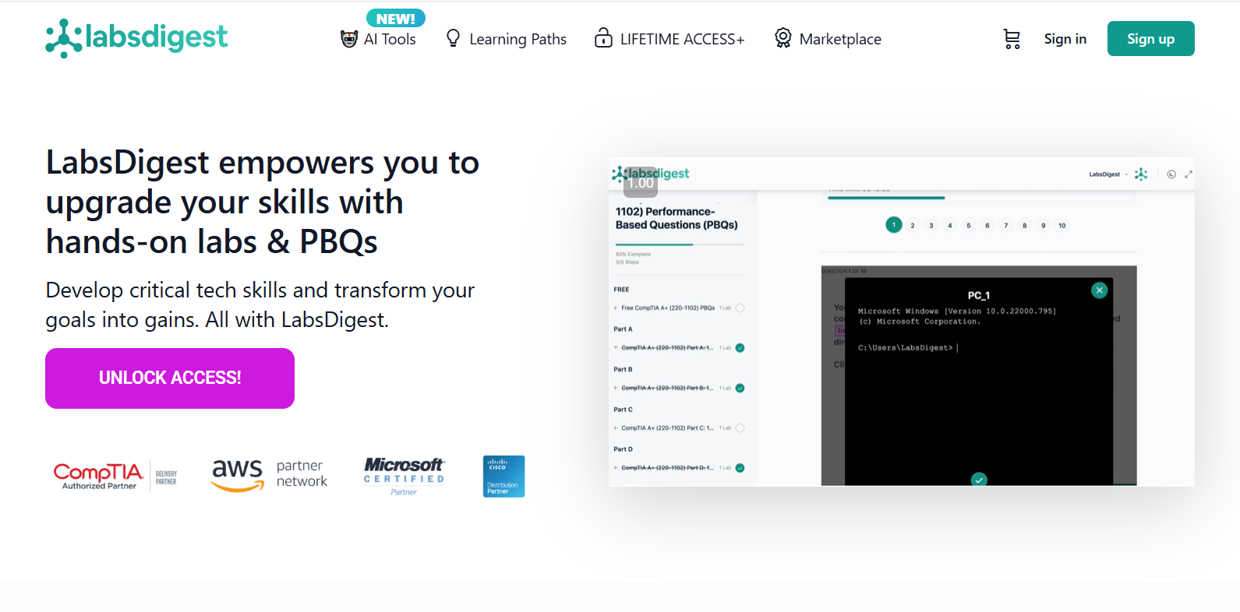1240x612 pixels.
Task: Click the Sign up button
Action: (1151, 39)
